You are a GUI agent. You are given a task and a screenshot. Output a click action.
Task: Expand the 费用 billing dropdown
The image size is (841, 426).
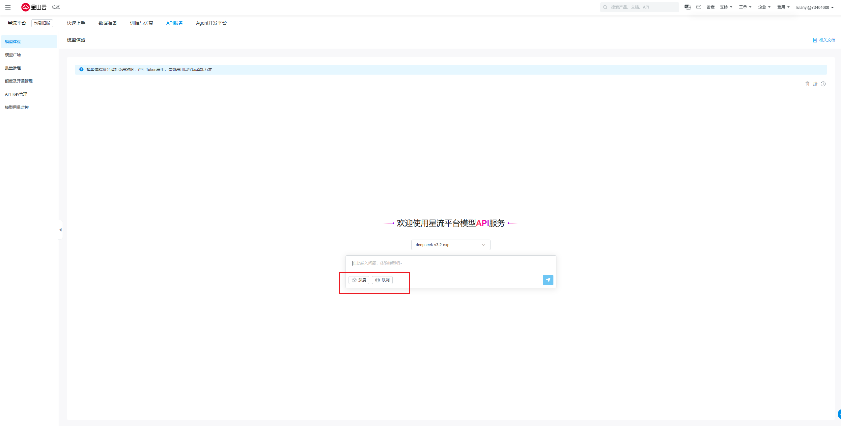point(783,7)
